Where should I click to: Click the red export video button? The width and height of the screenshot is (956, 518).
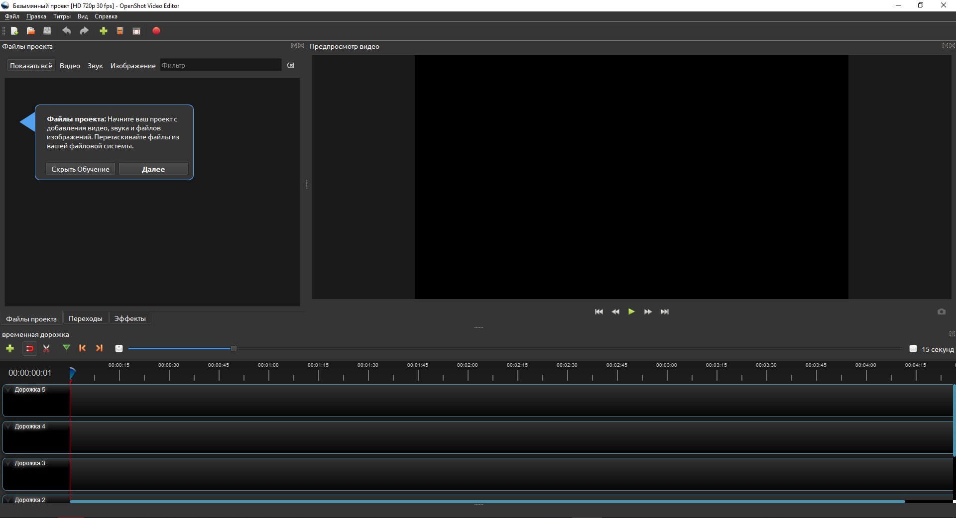pos(156,31)
